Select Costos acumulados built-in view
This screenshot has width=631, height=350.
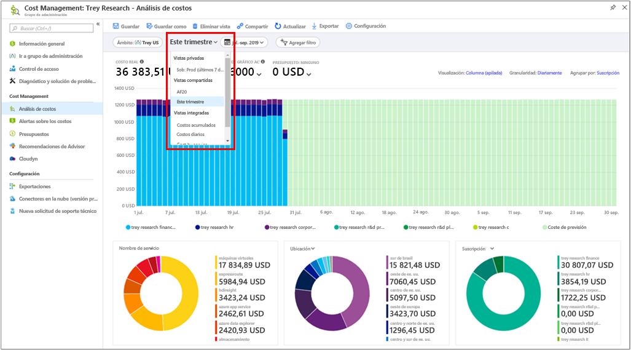(196, 125)
